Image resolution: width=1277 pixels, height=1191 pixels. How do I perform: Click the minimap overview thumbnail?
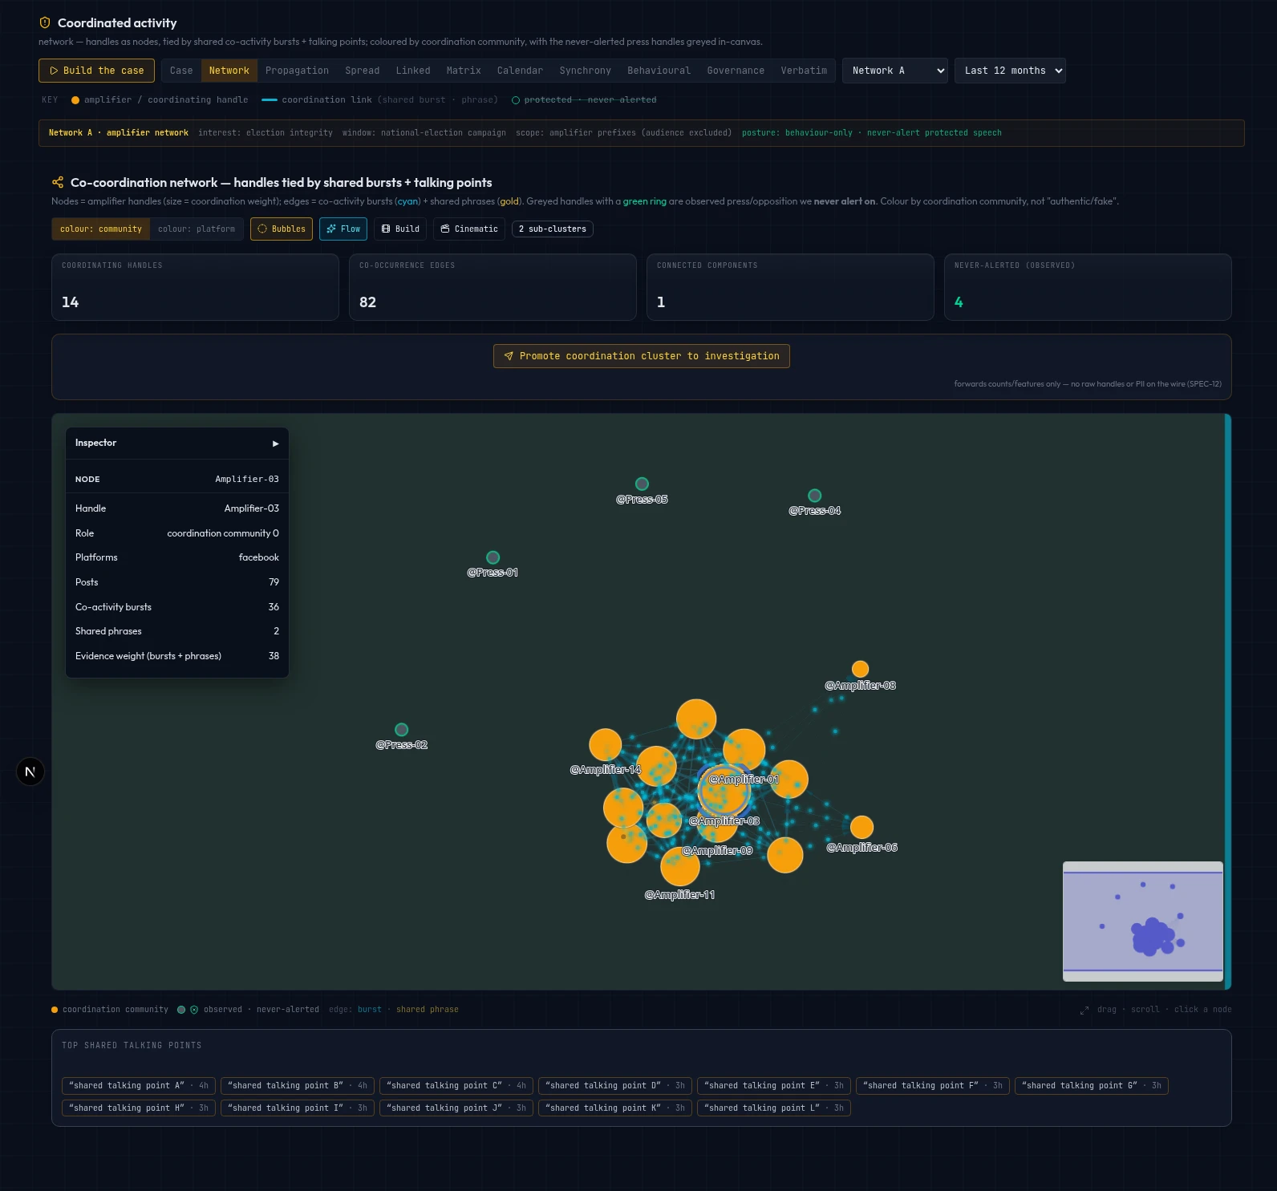(x=1143, y=922)
